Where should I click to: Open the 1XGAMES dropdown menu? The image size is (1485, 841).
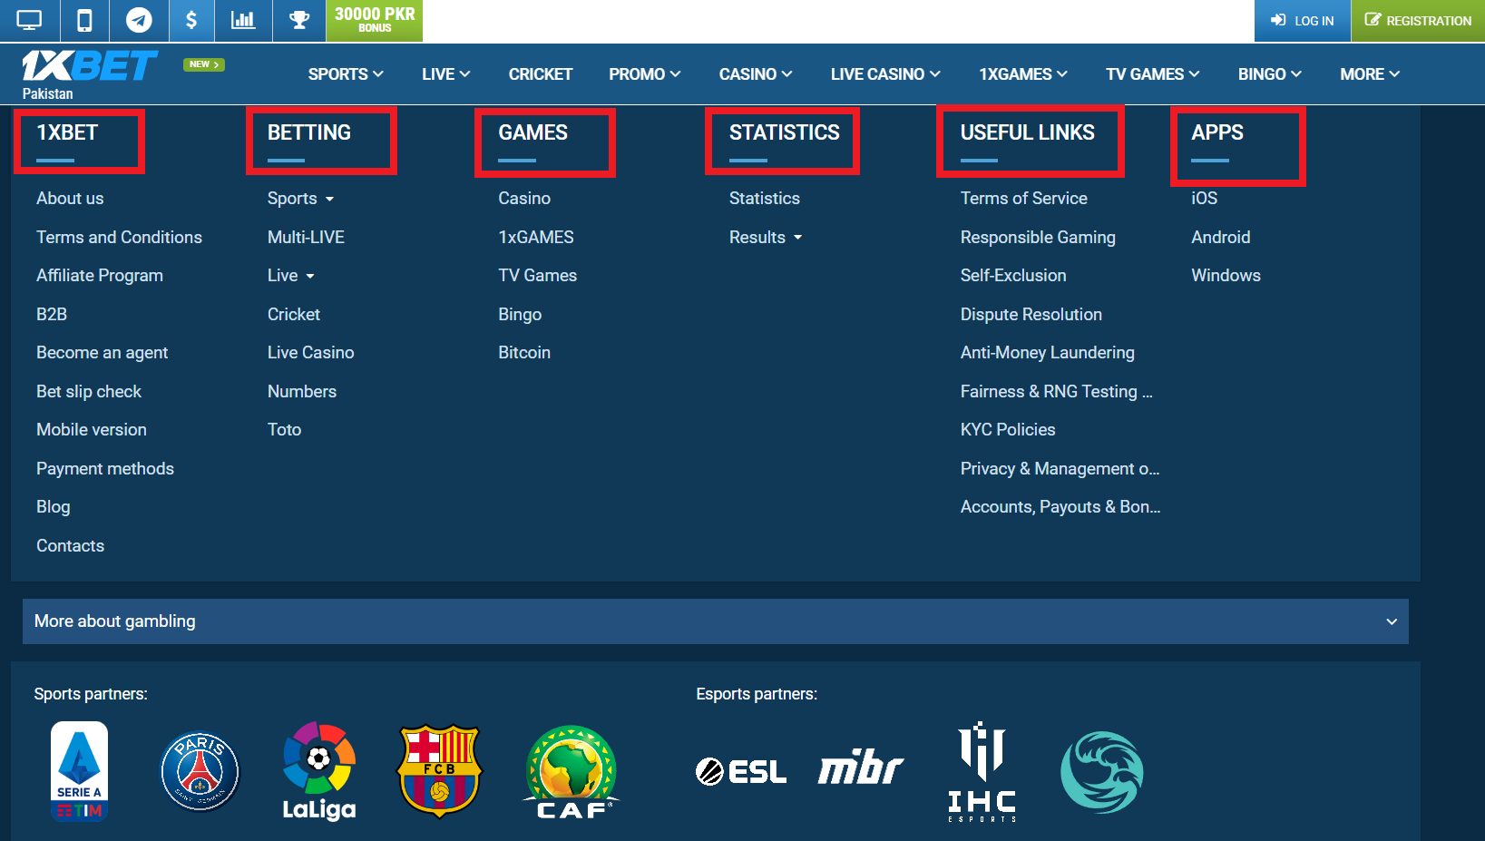pos(1023,74)
